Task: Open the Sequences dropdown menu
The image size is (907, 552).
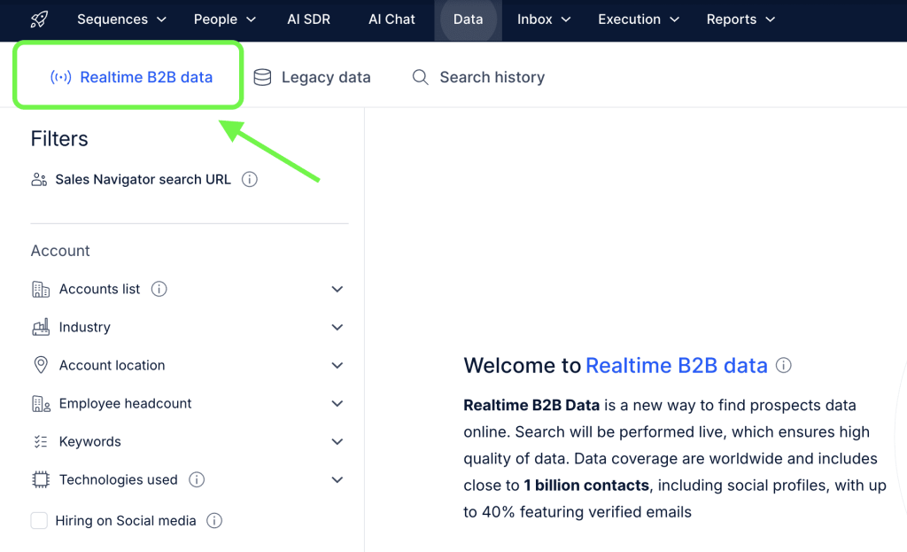Action: (x=121, y=19)
